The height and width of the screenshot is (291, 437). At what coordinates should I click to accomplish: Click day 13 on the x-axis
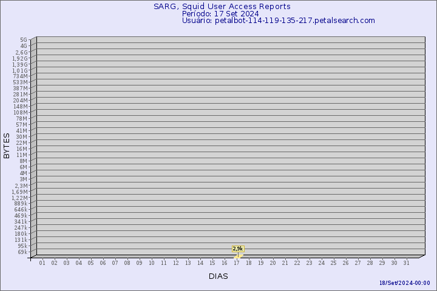click(x=188, y=263)
